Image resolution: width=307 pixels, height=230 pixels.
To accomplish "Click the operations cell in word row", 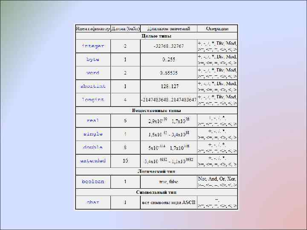I will pos(217,73).
